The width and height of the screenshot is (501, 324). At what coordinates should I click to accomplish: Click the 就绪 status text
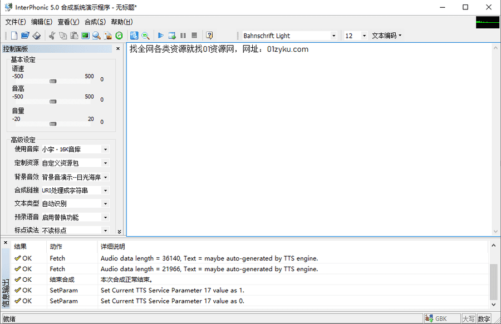point(9,319)
